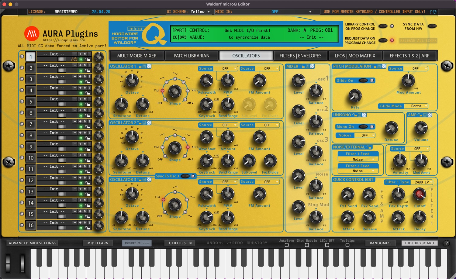Toggle the Sync Data From HW switch
The width and height of the screenshot is (456, 279).
coord(432,26)
